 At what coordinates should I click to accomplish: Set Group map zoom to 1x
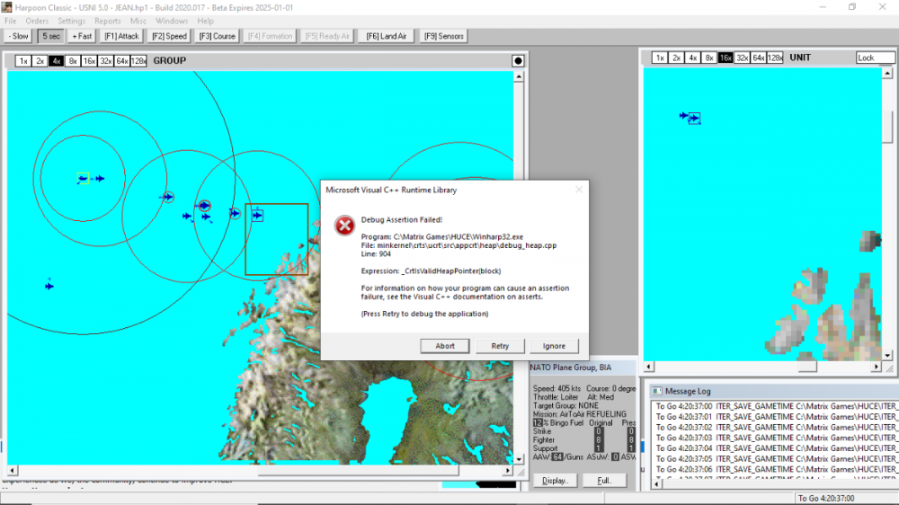coord(23,61)
